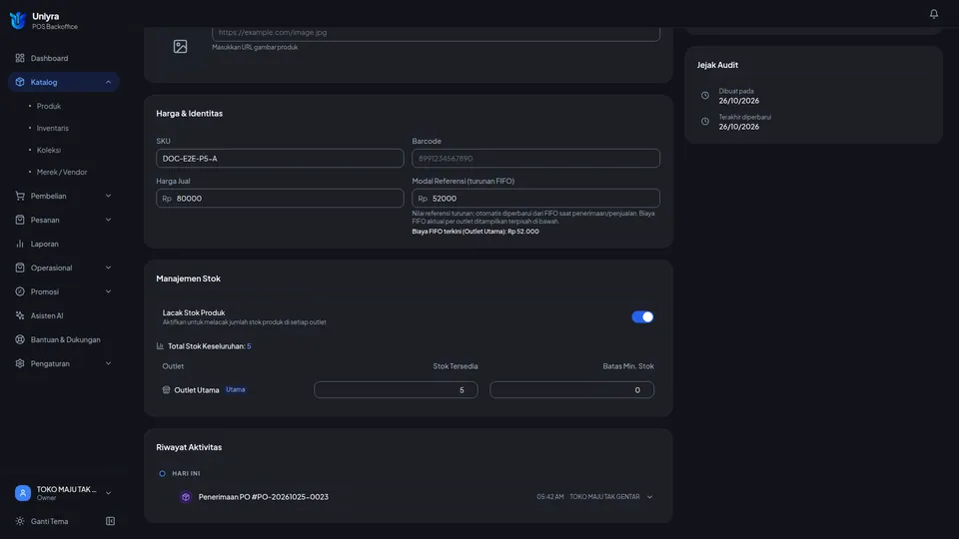This screenshot has height=539, width=959.
Task: Click the Total Stok chart icon
Action: pos(160,346)
